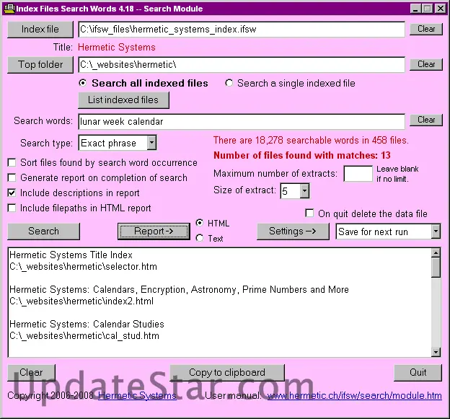
Task: Click List indexed files button
Action: point(124,100)
